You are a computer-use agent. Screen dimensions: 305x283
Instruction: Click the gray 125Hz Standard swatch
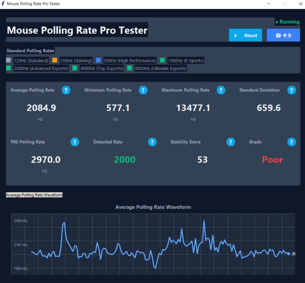(x=8, y=60)
